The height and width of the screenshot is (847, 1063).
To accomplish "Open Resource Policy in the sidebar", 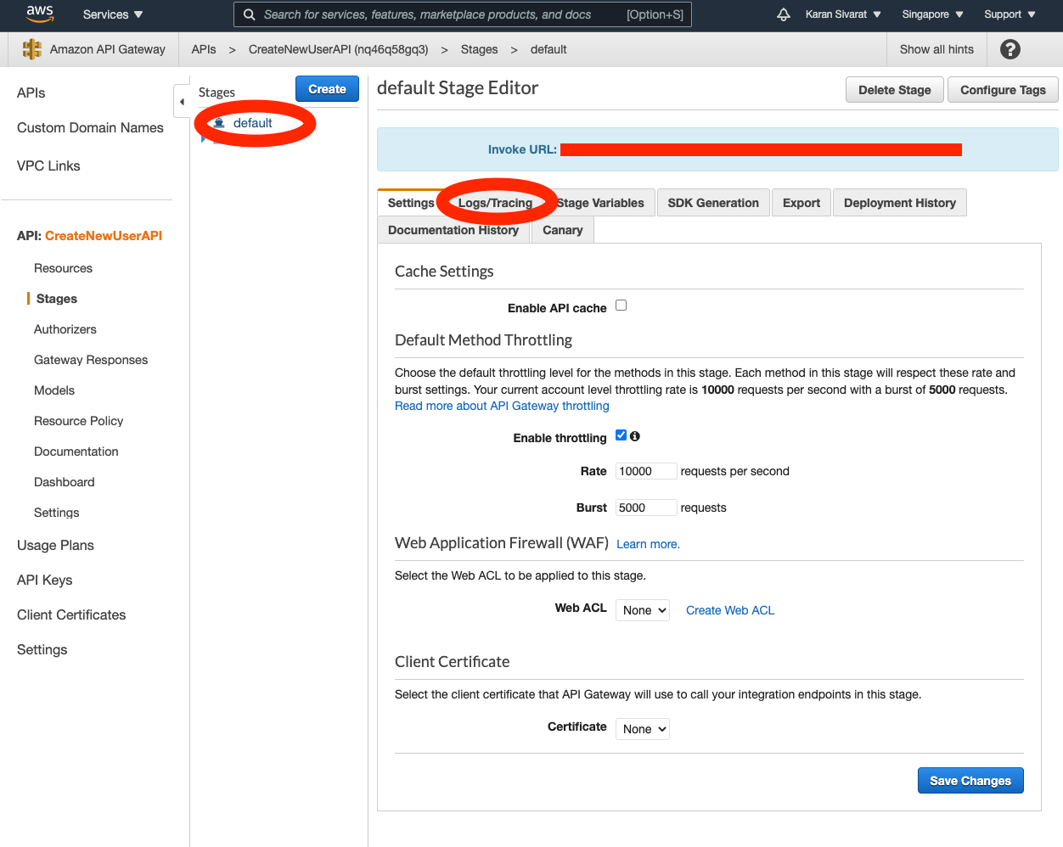I will click(78, 421).
